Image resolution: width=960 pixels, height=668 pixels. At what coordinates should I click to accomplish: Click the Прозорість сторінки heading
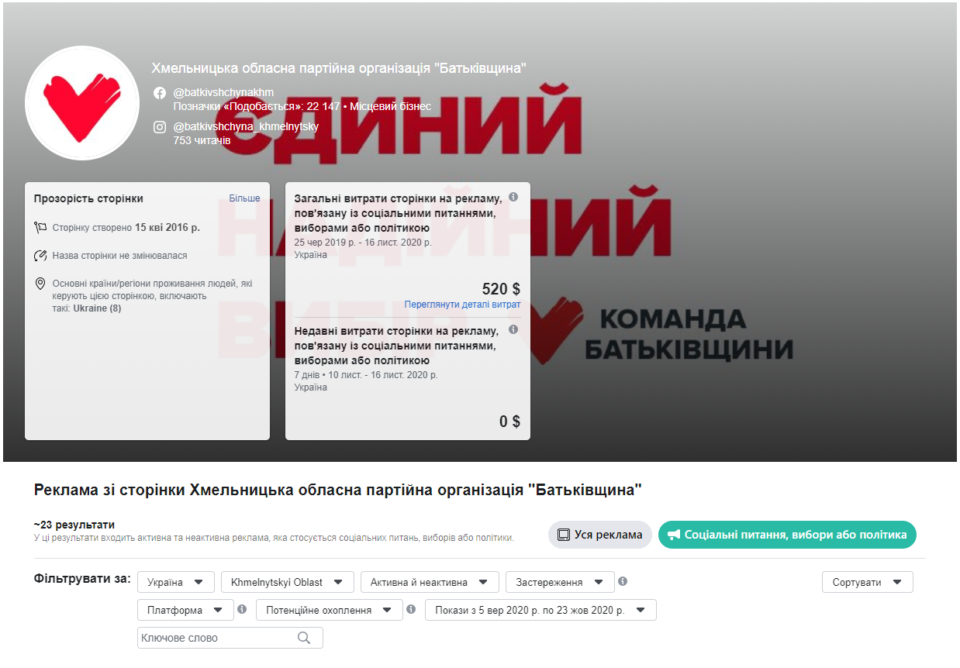click(x=88, y=198)
